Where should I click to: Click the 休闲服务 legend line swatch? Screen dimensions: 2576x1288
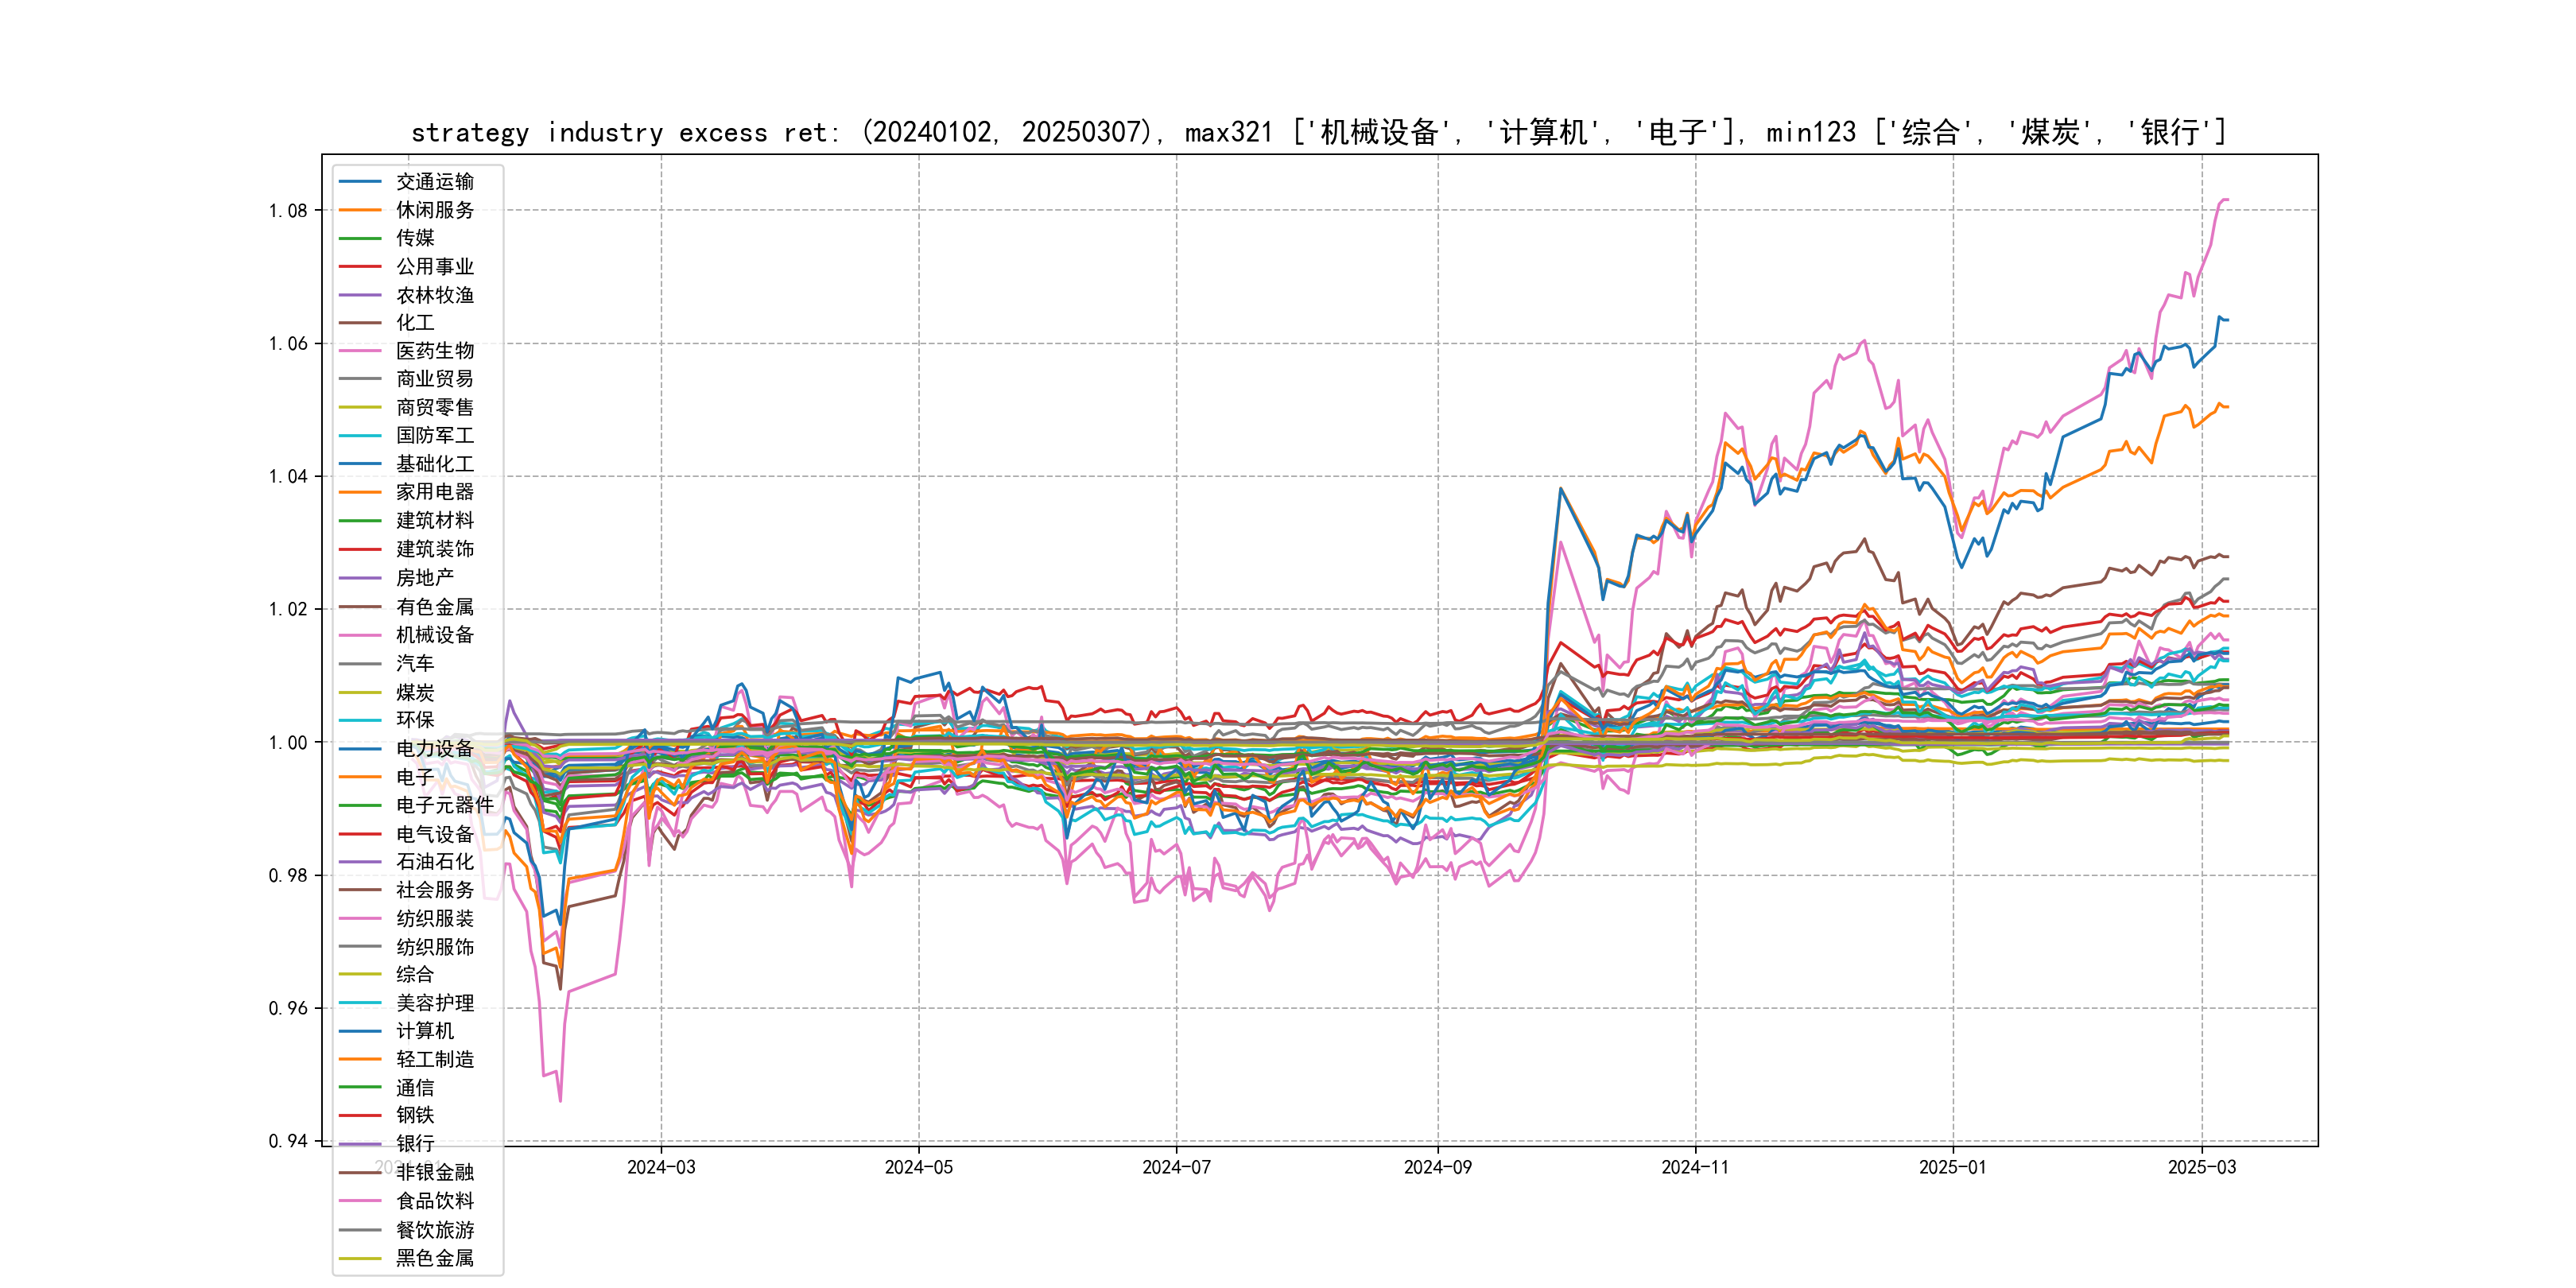(360, 210)
